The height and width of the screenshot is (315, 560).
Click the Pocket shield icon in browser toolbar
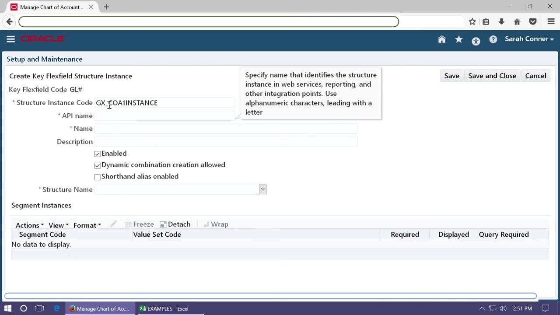(x=533, y=21)
